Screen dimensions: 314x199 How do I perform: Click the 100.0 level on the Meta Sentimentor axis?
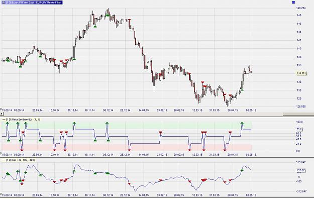[299, 122]
